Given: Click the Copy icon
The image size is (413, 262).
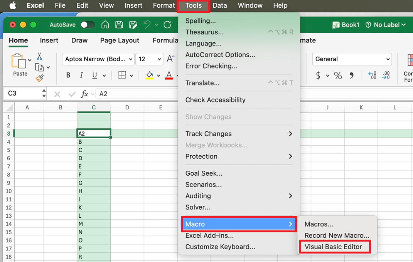Looking at the screenshot, I should [x=39, y=67].
